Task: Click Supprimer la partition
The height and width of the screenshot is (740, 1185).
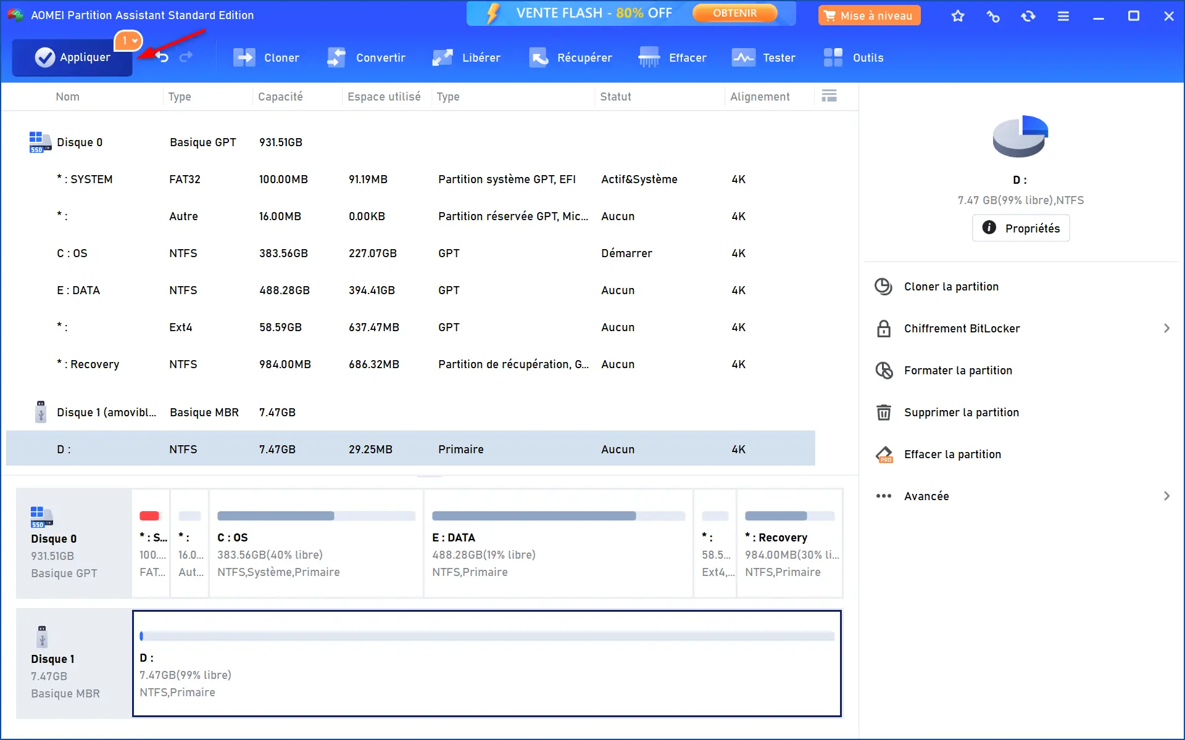Action: 961,413
